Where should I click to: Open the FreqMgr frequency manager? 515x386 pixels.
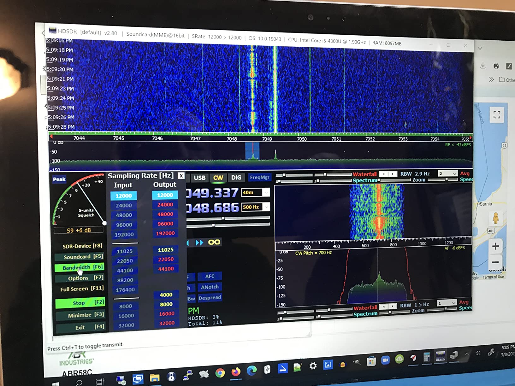point(259,177)
